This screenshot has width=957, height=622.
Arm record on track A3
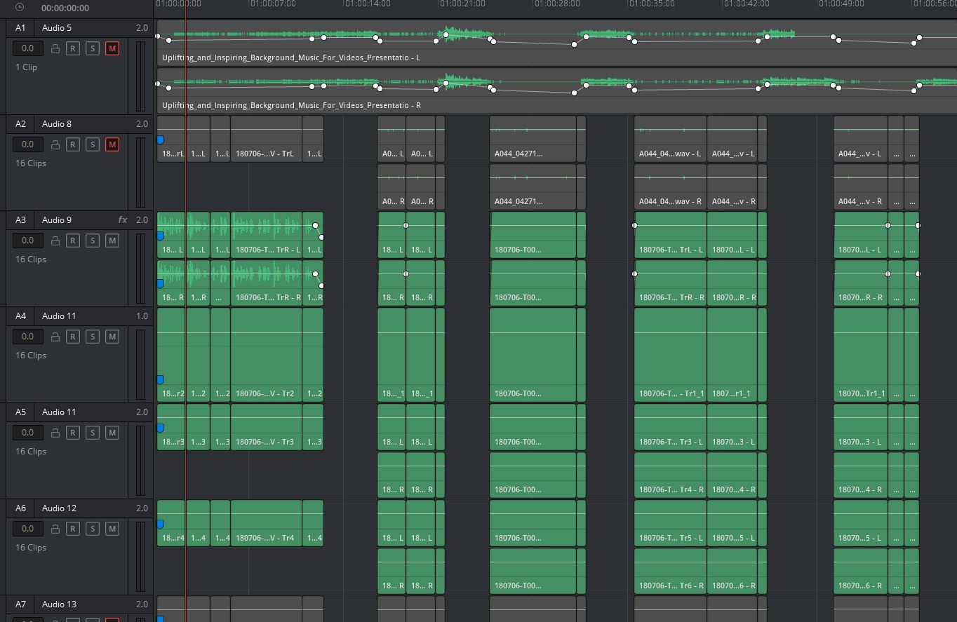[72, 241]
